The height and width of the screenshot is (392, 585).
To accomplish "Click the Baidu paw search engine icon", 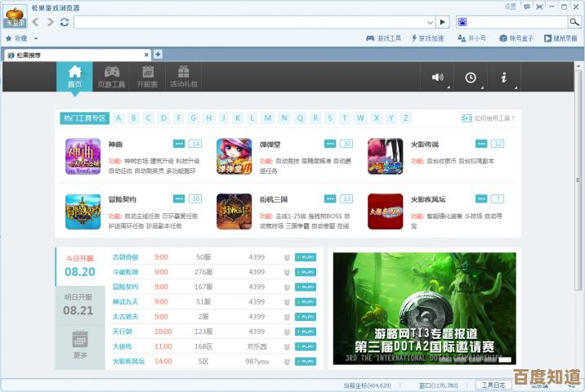I will (462, 22).
